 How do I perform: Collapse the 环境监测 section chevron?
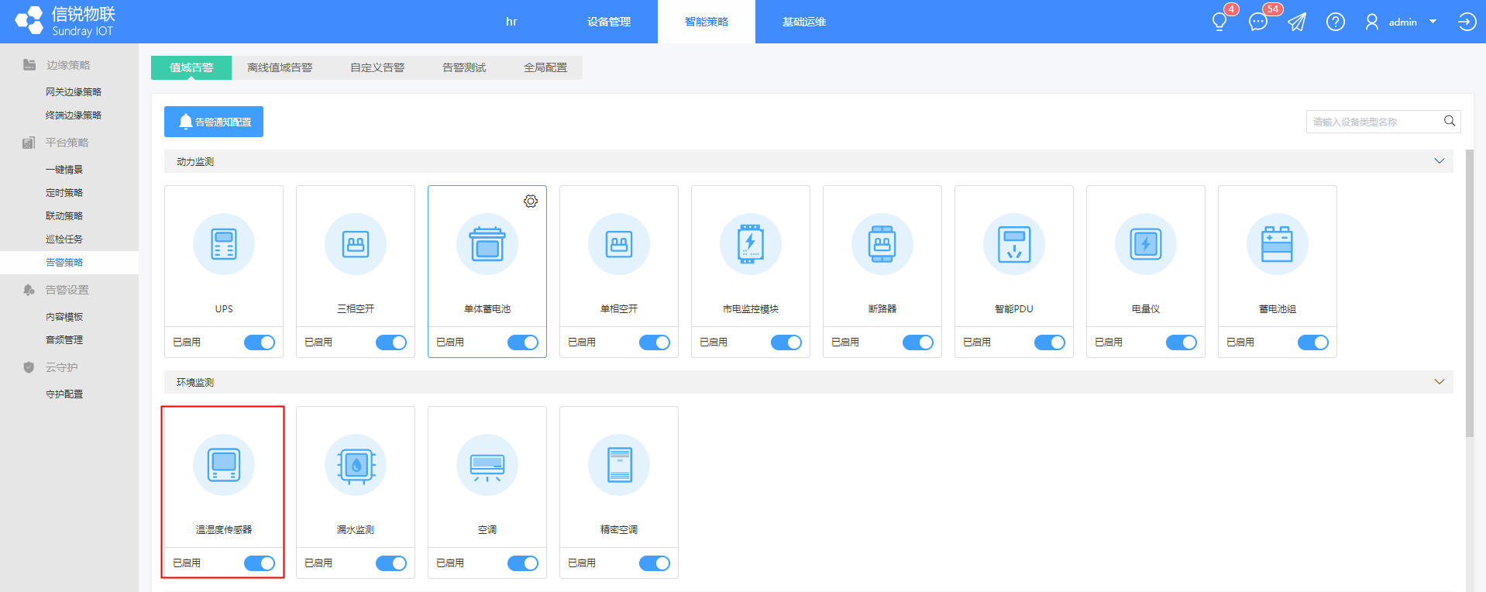click(x=1440, y=382)
